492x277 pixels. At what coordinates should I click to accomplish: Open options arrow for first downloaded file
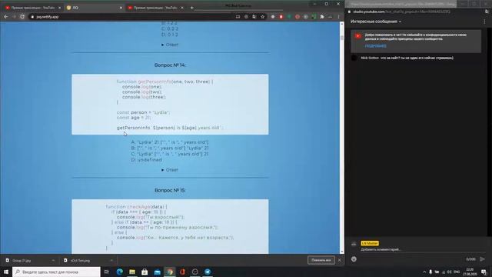(53, 260)
